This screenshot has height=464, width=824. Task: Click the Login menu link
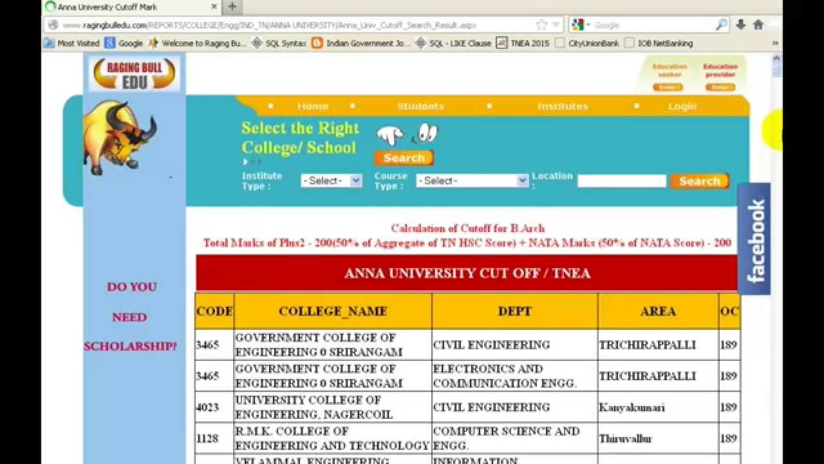point(682,106)
